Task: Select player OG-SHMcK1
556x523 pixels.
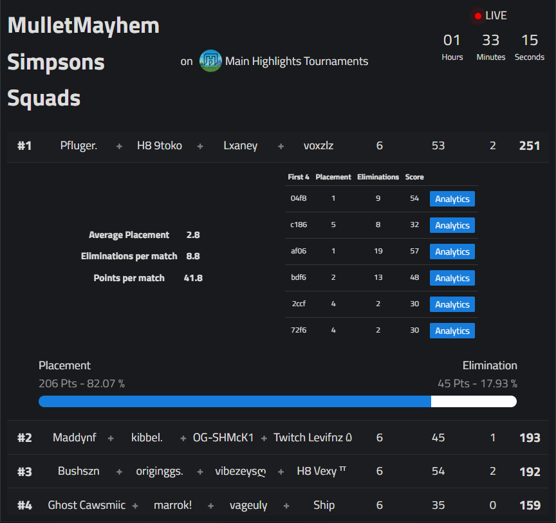Action: tap(223, 437)
